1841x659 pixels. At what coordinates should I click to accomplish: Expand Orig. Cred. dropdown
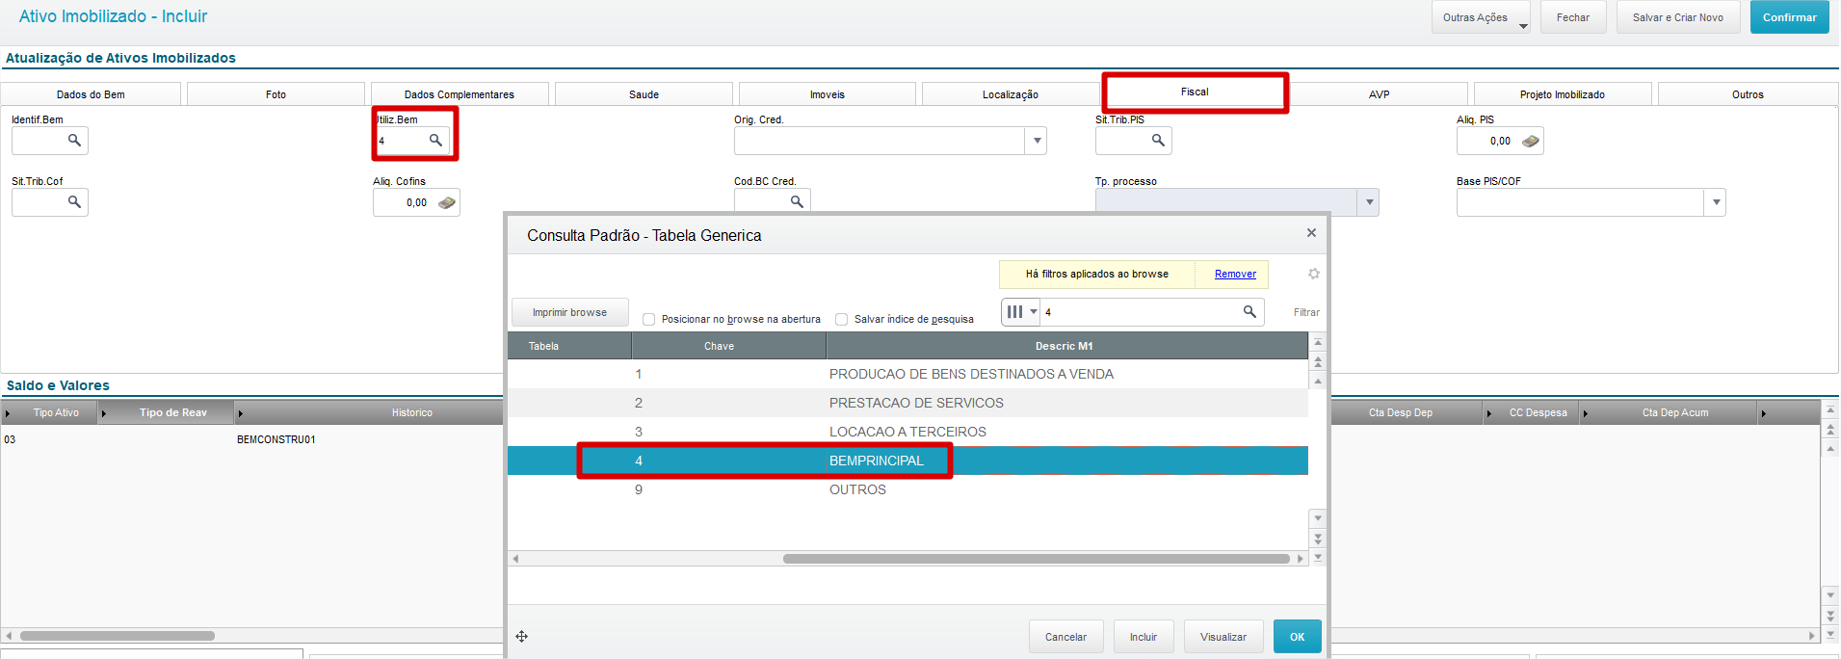tap(1037, 141)
